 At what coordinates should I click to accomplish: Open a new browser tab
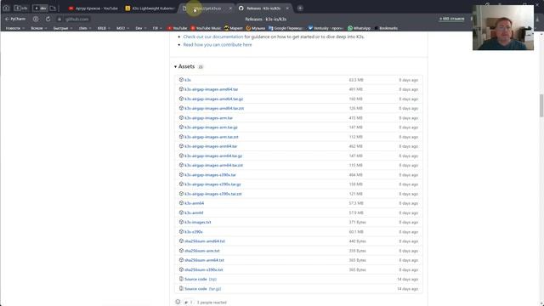pyautogui.click(x=300, y=8)
